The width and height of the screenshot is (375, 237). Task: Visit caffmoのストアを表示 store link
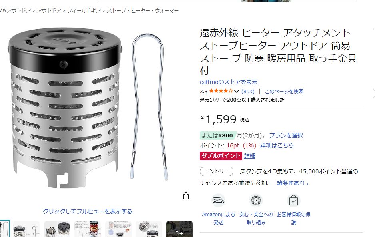[229, 82]
